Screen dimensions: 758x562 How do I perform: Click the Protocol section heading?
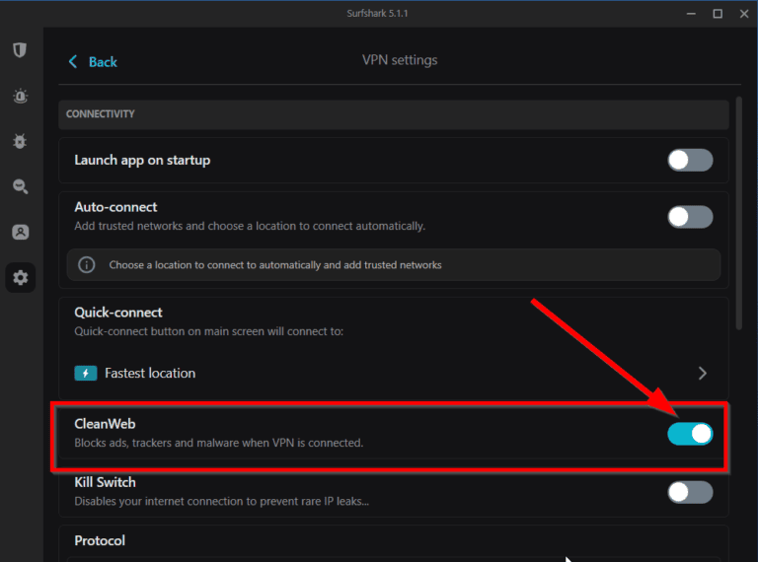[100, 540]
